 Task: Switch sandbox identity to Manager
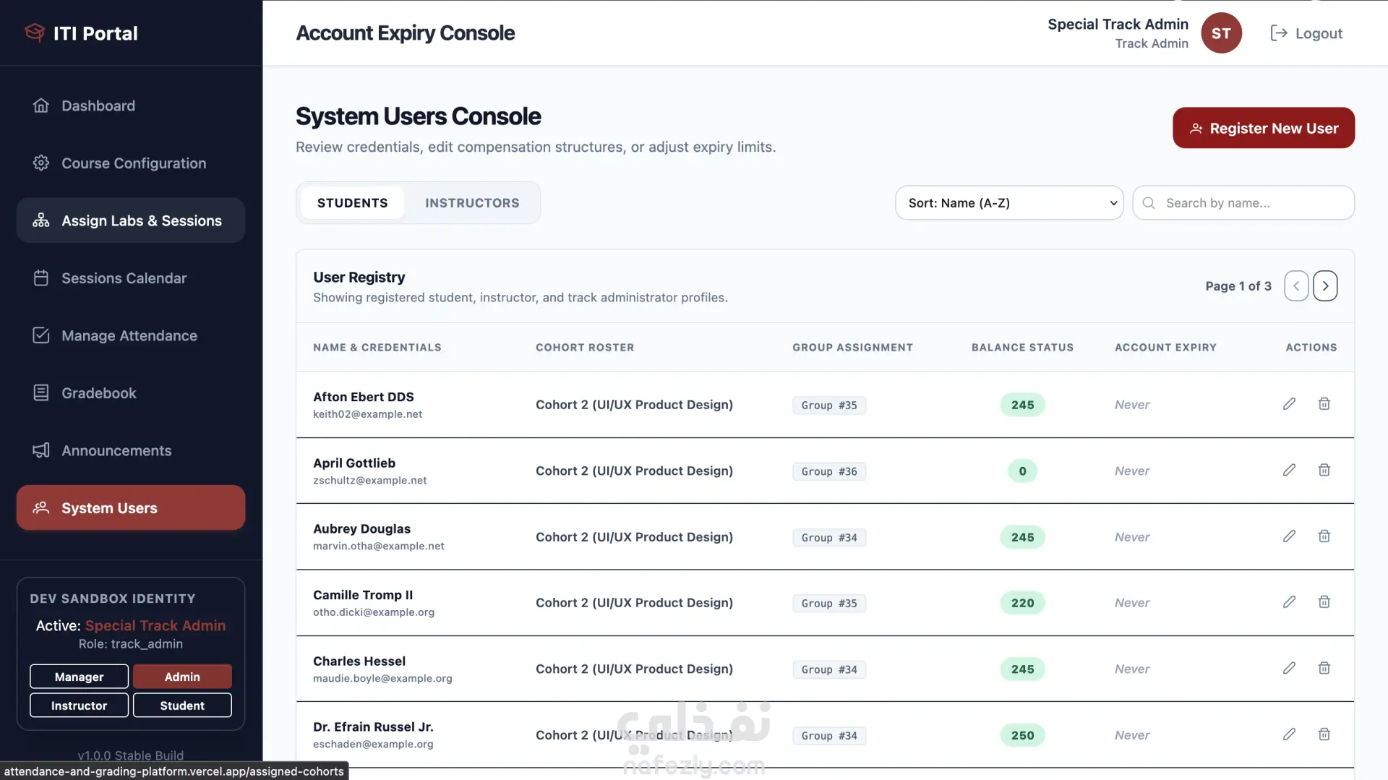tap(79, 677)
